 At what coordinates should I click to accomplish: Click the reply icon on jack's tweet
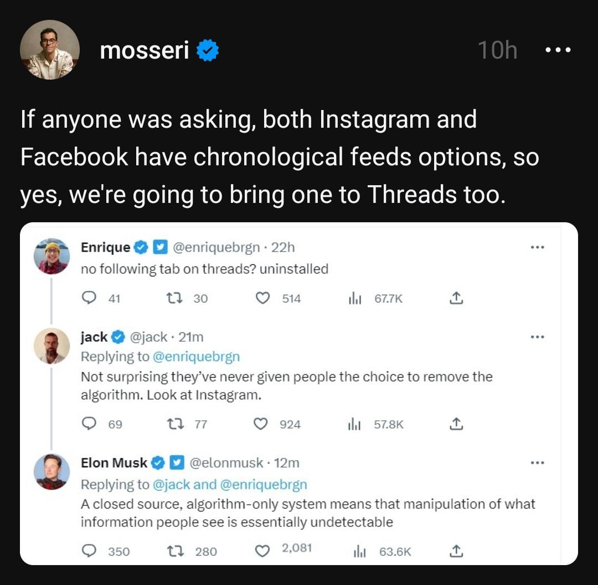pos(89,424)
